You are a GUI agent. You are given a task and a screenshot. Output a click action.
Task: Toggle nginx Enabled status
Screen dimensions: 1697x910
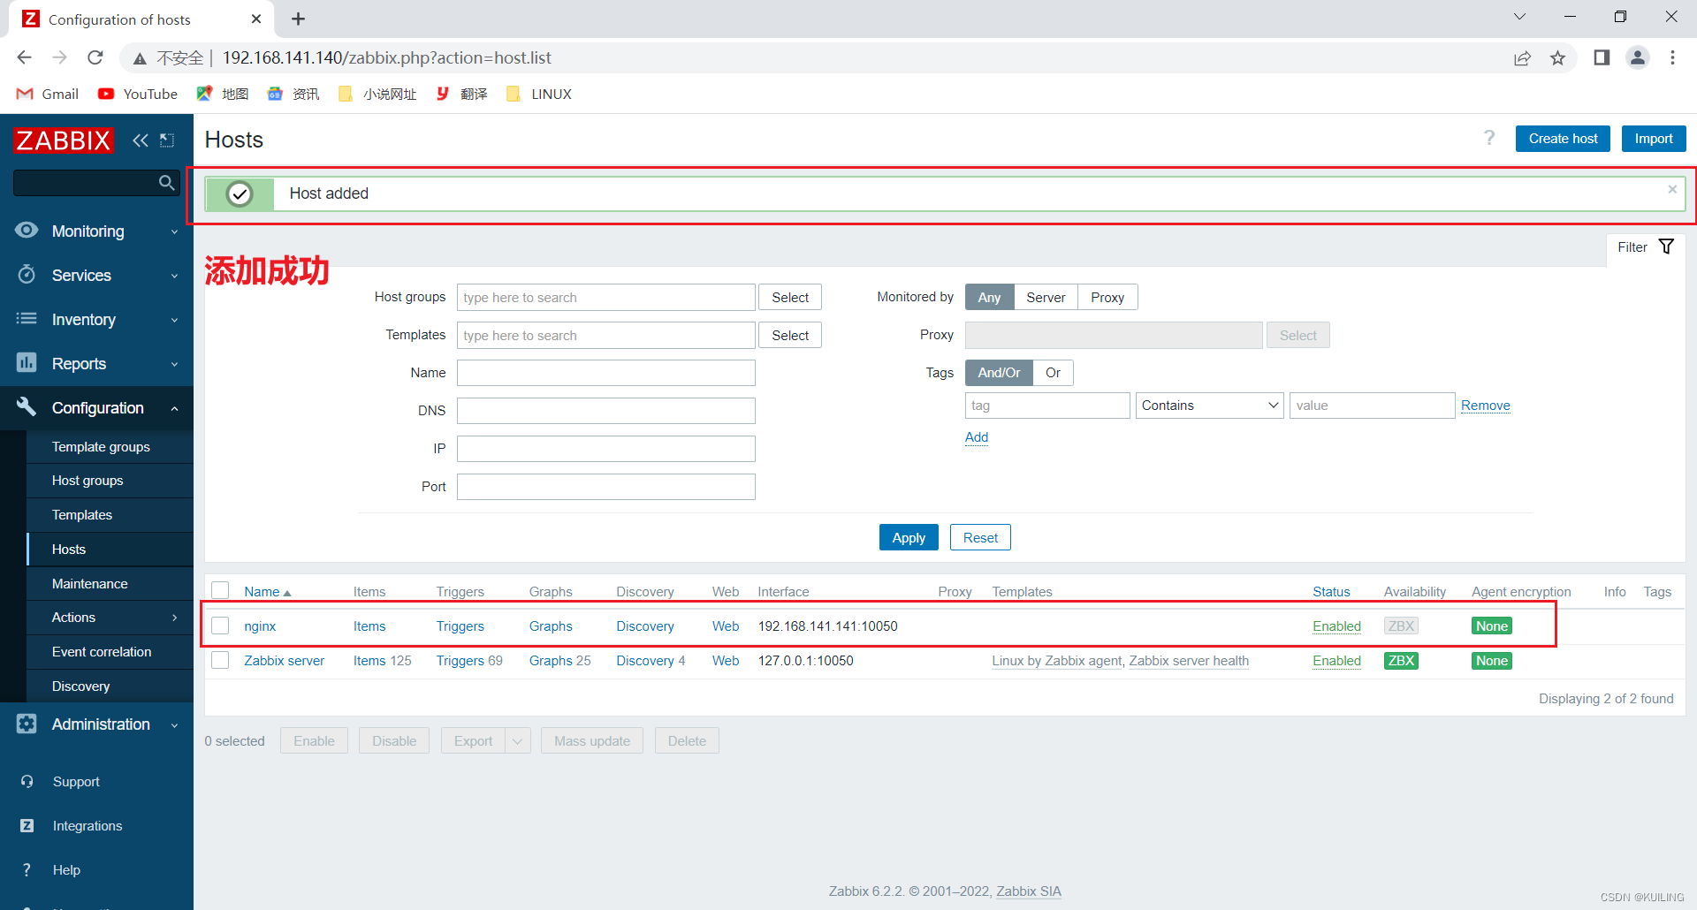click(x=1336, y=626)
